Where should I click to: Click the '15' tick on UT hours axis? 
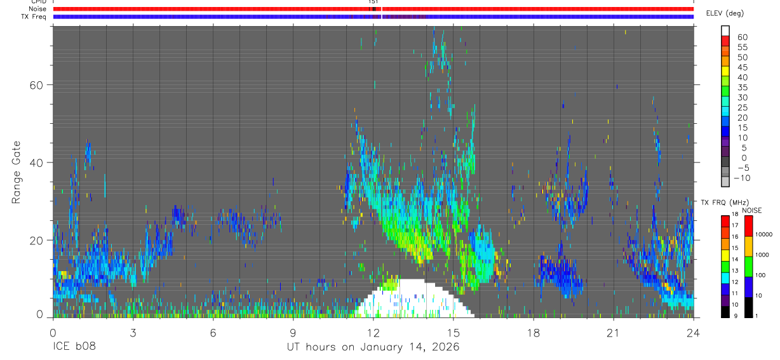[x=453, y=332]
